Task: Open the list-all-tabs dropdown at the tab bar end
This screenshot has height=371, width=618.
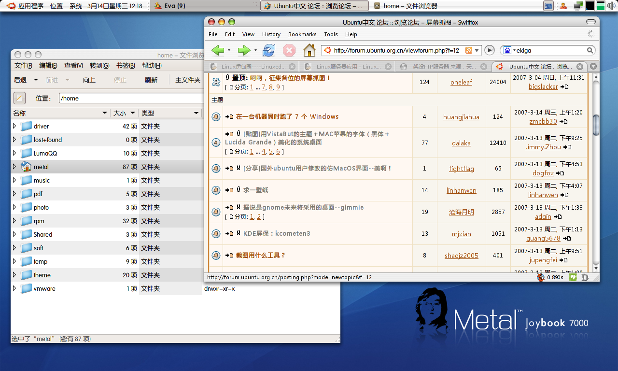Action: [x=593, y=67]
